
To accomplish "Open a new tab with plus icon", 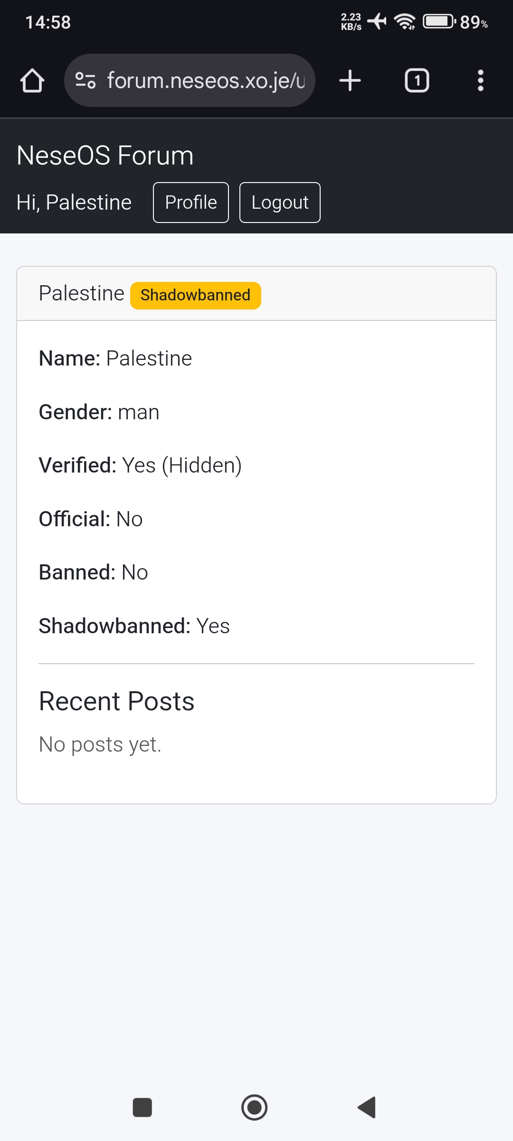I will point(350,80).
